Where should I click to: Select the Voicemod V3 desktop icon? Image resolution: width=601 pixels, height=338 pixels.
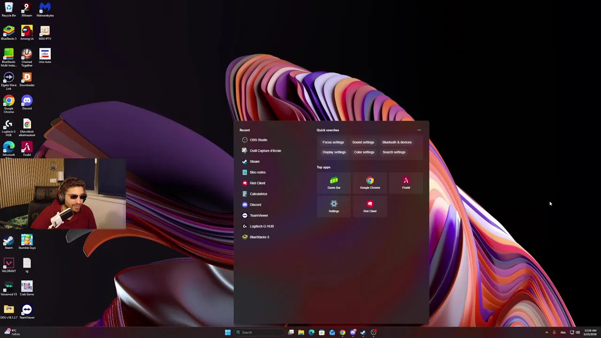9,288
